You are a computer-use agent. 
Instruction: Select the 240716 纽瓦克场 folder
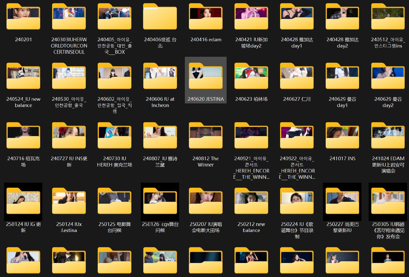[x=23, y=136]
